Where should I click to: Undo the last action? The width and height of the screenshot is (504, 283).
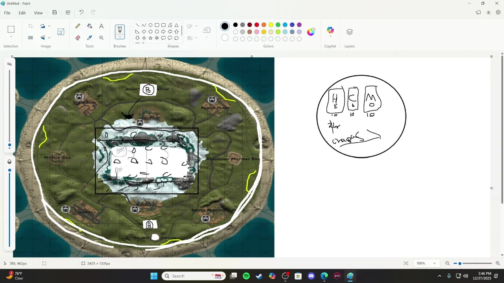pos(81,13)
